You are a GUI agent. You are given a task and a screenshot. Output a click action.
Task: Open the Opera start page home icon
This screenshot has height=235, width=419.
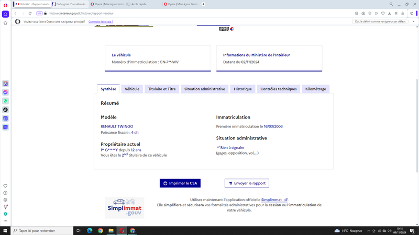click(5, 14)
